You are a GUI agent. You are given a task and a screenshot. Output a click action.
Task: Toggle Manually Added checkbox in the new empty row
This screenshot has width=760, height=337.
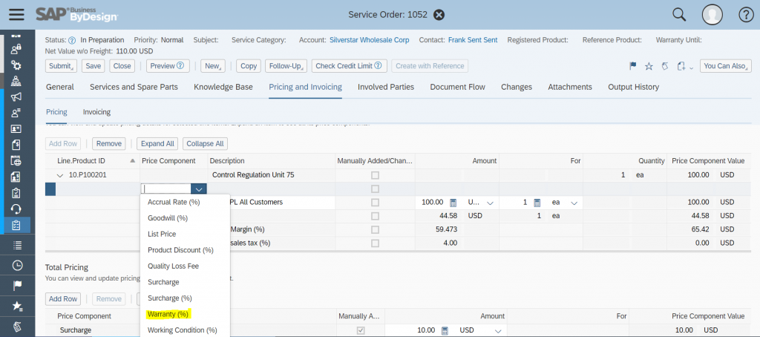375,189
